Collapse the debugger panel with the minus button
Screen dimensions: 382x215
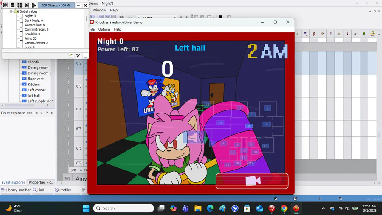pos(78,5)
